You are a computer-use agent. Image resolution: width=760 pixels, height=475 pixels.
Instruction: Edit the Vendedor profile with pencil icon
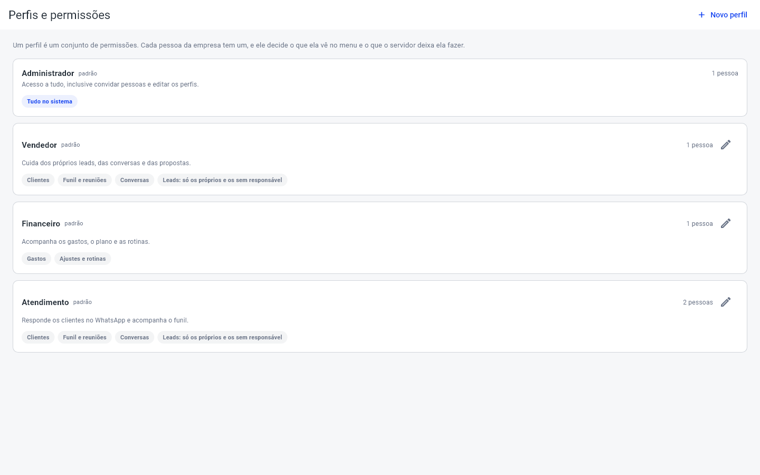click(726, 145)
